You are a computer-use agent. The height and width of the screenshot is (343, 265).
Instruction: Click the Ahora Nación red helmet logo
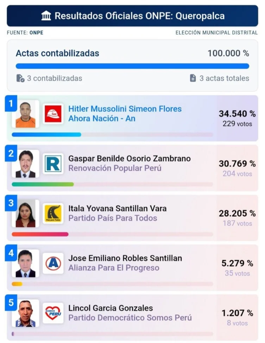[x=53, y=114]
